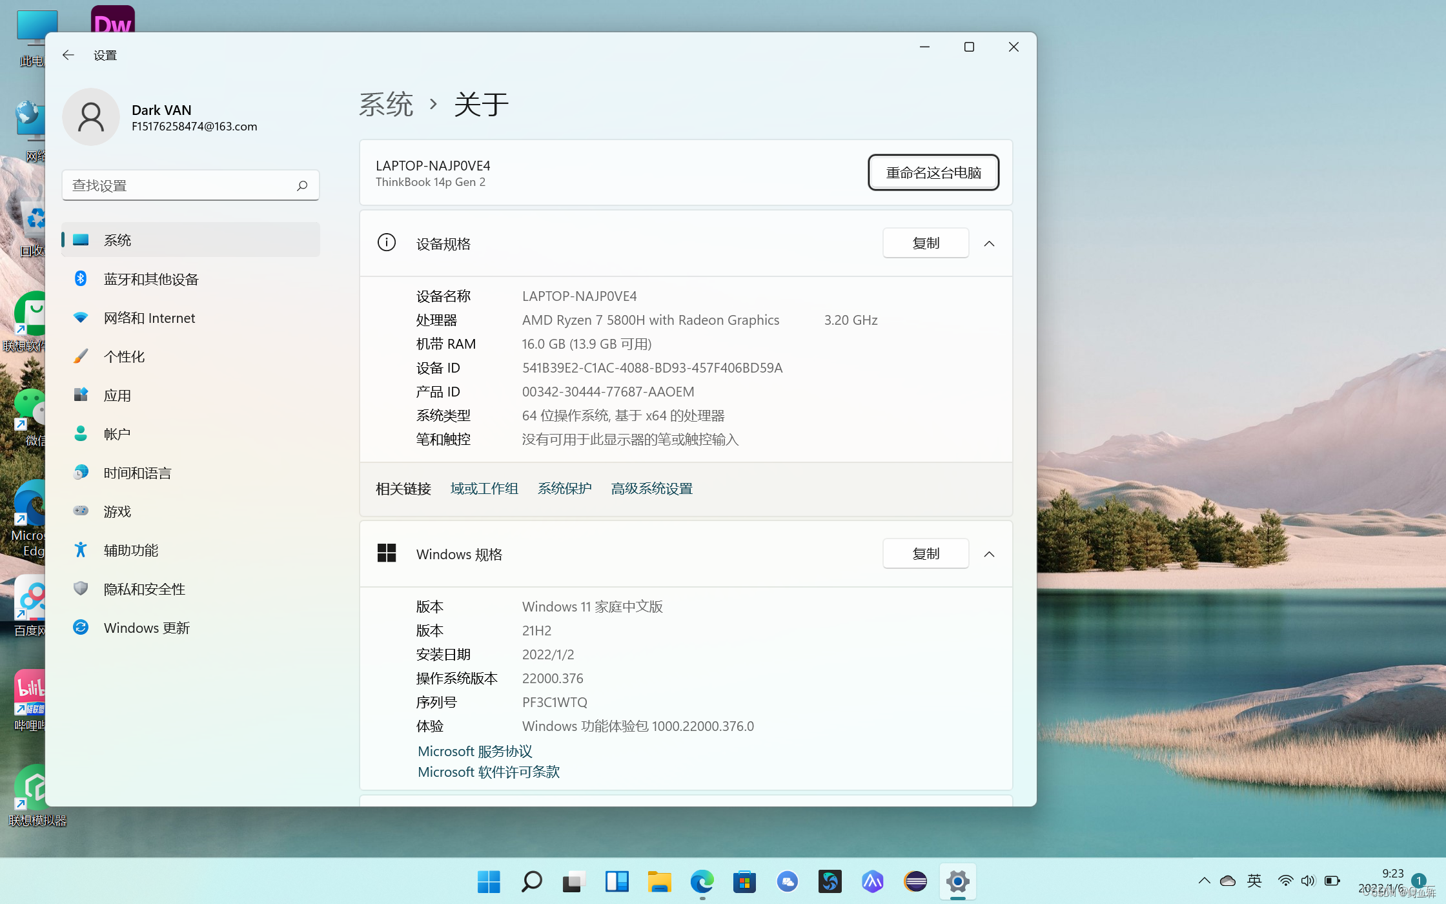Click the 重命名这台电脑 button

(933, 172)
